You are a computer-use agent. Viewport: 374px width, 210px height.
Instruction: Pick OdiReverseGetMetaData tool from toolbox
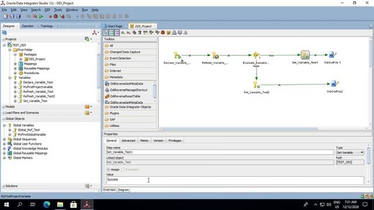pyautogui.click(x=126, y=84)
